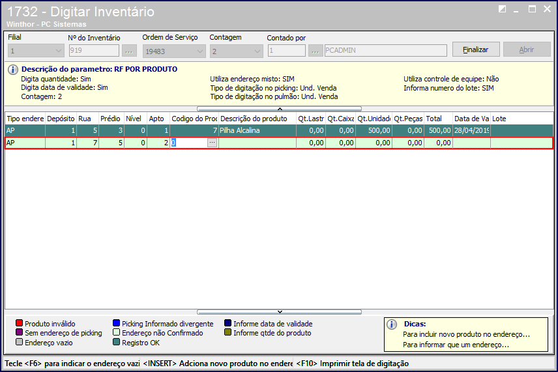Click the 28/04/2019 validity date cell
558x372 pixels.
click(x=471, y=130)
